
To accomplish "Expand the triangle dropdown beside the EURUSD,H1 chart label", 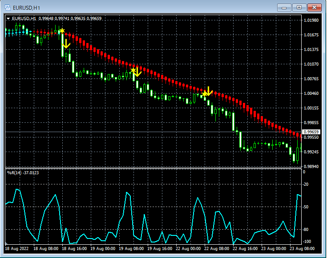I will click(8, 19).
